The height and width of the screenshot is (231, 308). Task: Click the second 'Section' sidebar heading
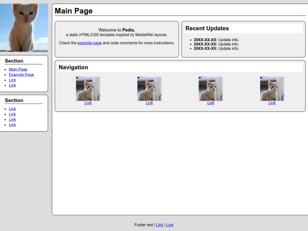coord(14,100)
